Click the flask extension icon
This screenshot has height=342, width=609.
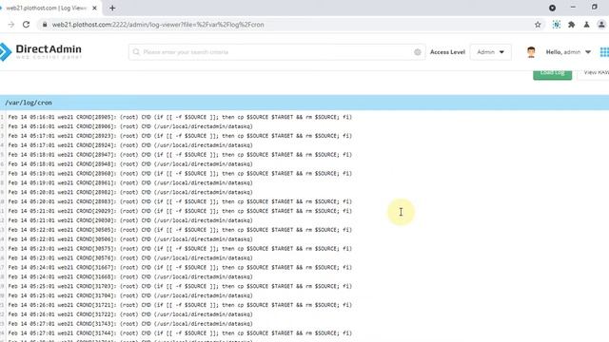tap(586, 25)
